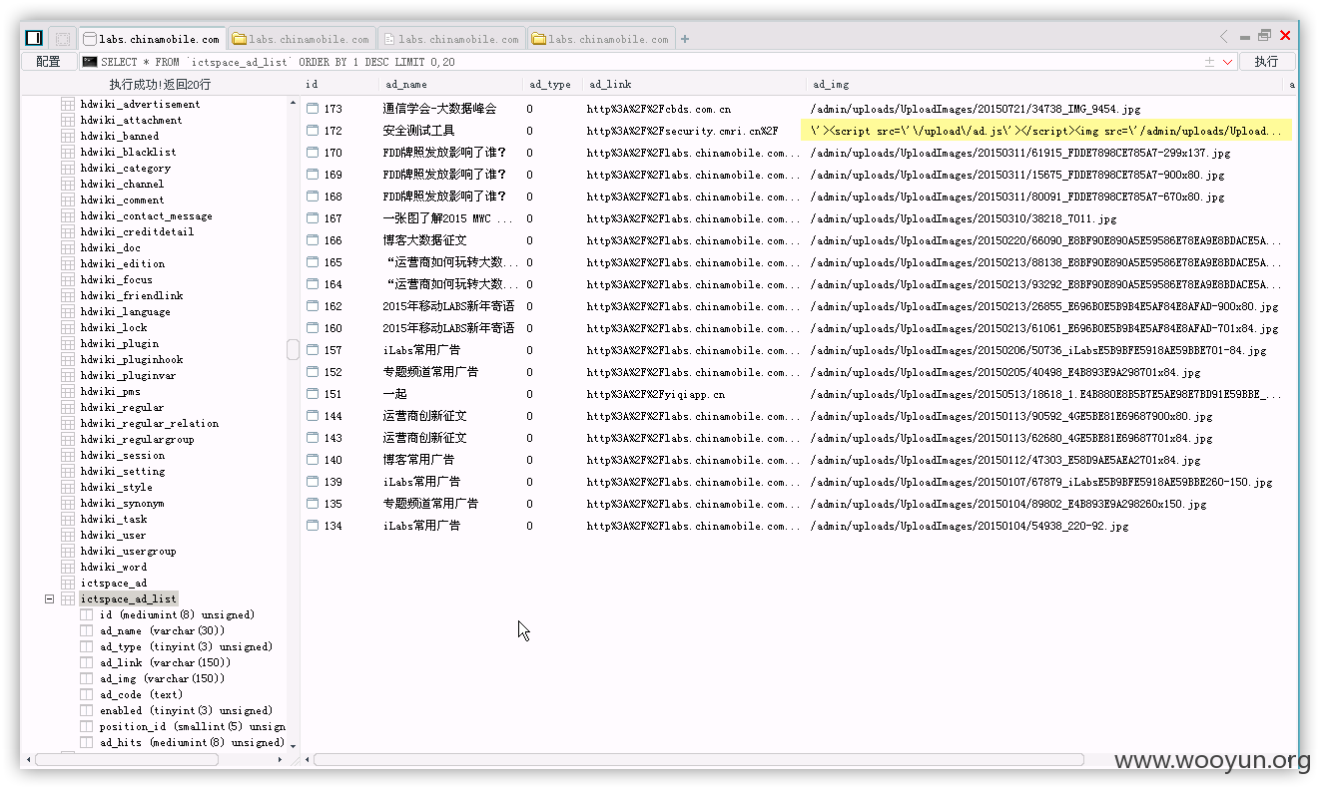Click the table icon of hdwiki_advertisement

[x=68, y=104]
